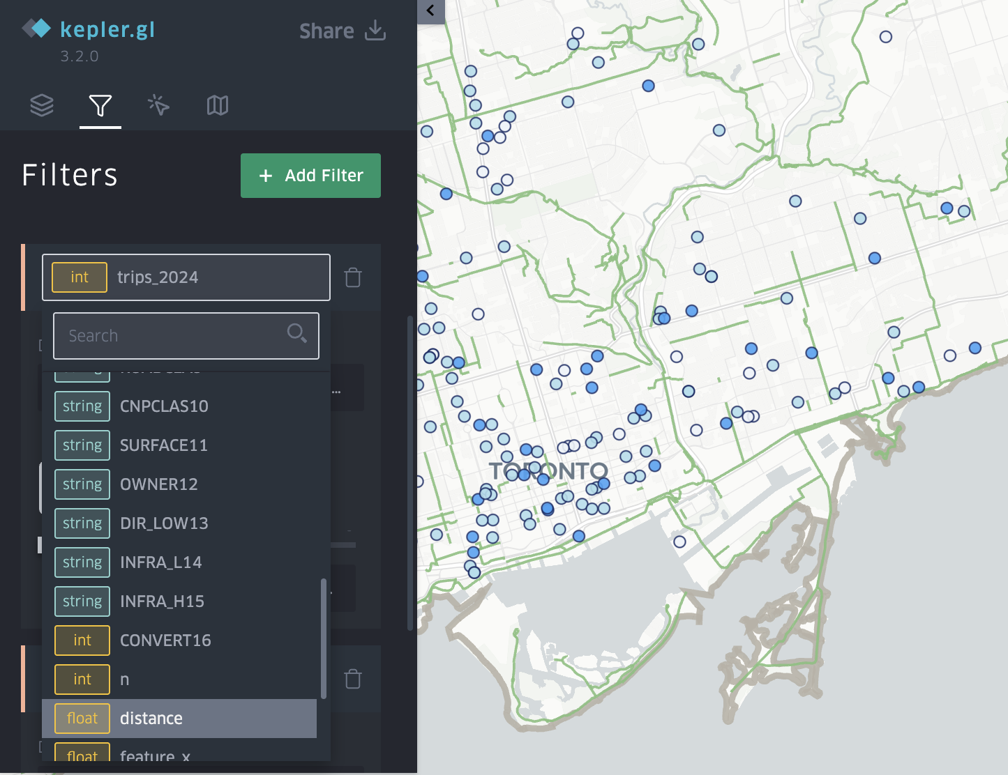This screenshot has height=775, width=1008.
Task: Click the Add Filter button
Action: (x=310, y=176)
